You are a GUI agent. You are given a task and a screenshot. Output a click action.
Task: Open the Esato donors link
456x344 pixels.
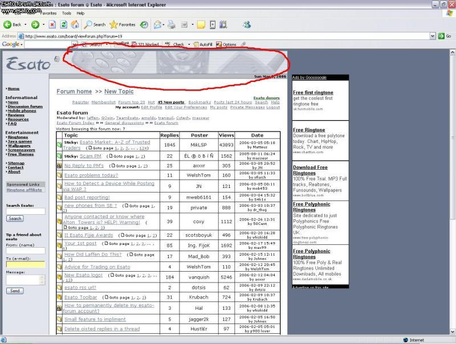click(x=266, y=98)
